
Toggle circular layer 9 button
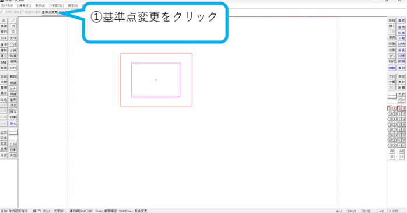coord(394,114)
